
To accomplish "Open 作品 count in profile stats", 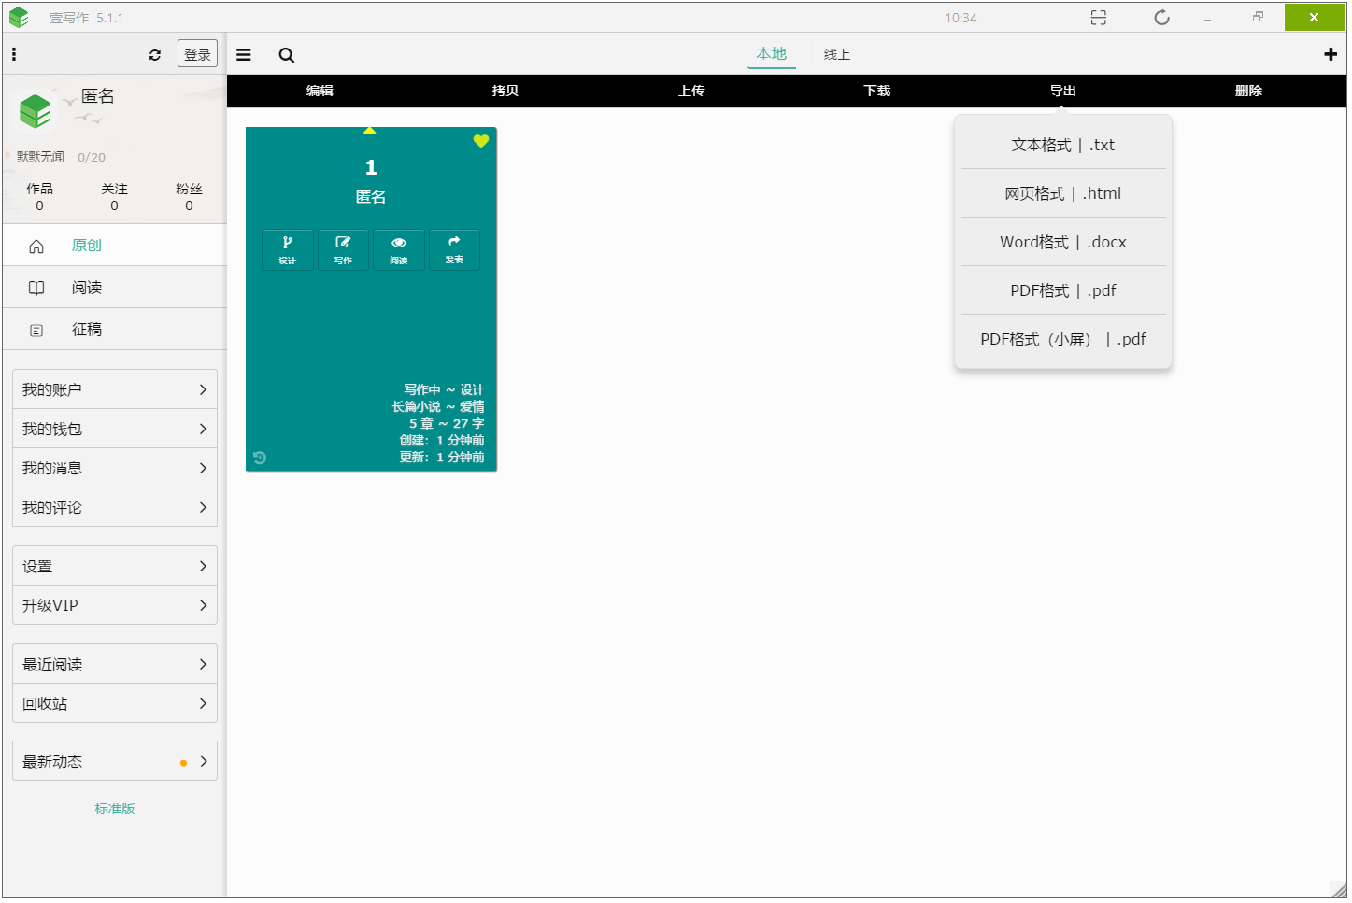I will [39, 196].
